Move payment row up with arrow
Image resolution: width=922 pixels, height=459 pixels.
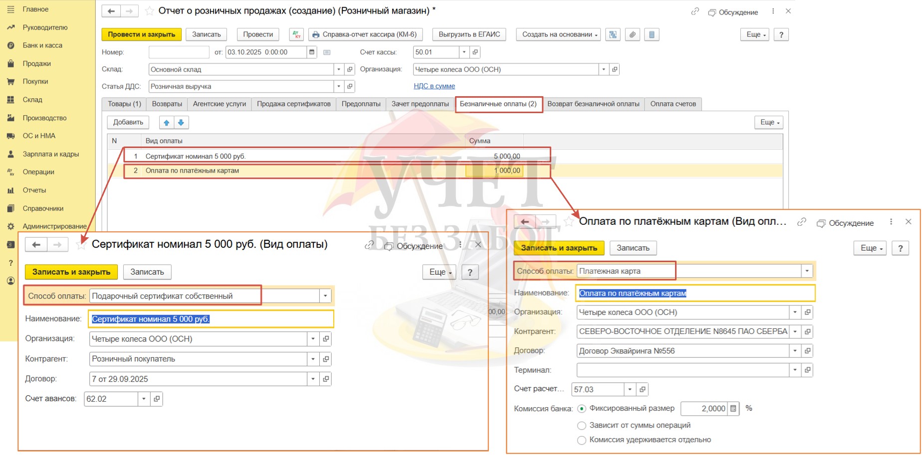pos(167,123)
